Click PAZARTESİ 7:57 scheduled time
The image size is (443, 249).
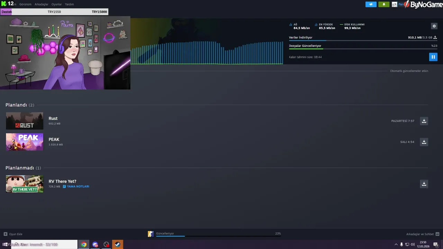(403, 121)
